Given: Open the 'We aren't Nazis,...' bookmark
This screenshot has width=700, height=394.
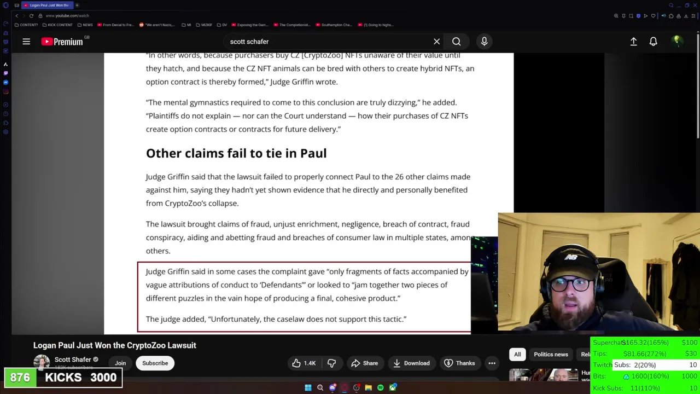Looking at the screenshot, I should [158, 25].
